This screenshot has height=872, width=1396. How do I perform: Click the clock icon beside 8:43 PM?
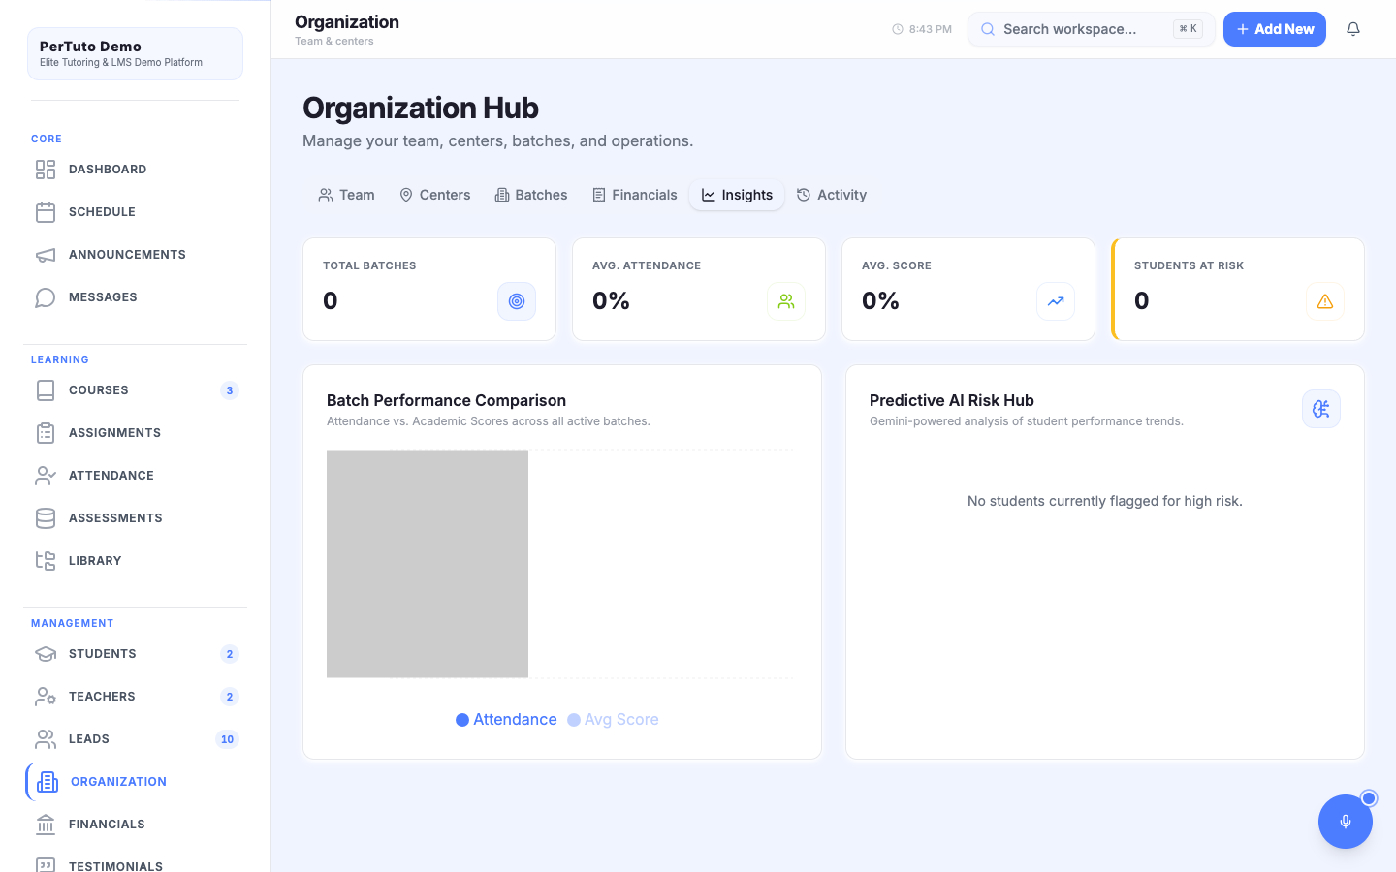pyautogui.click(x=898, y=29)
